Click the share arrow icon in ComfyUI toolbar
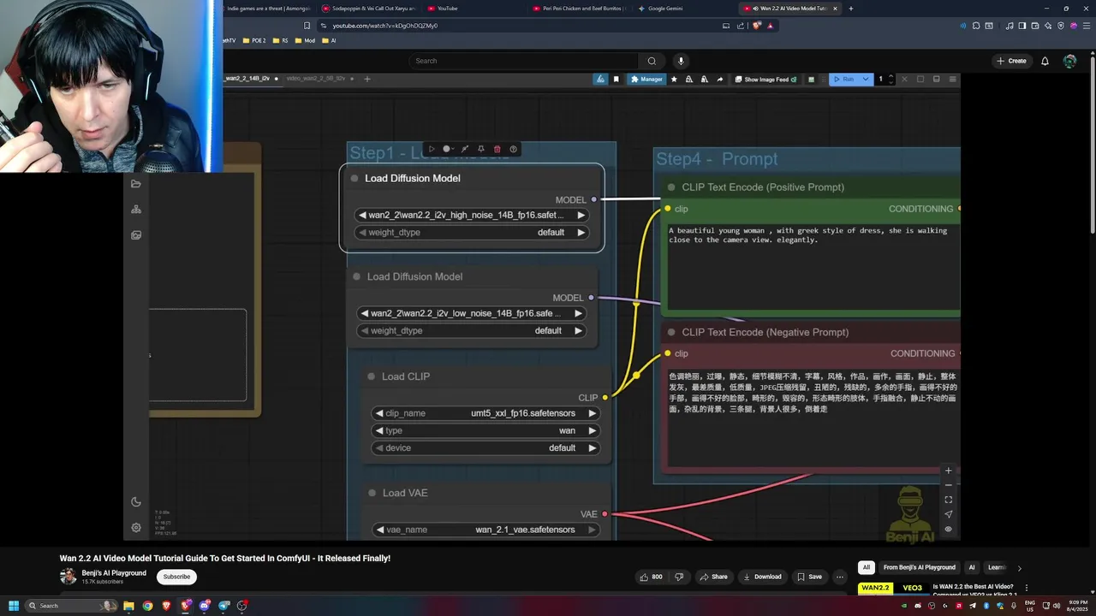The width and height of the screenshot is (1096, 616). click(719, 79)
